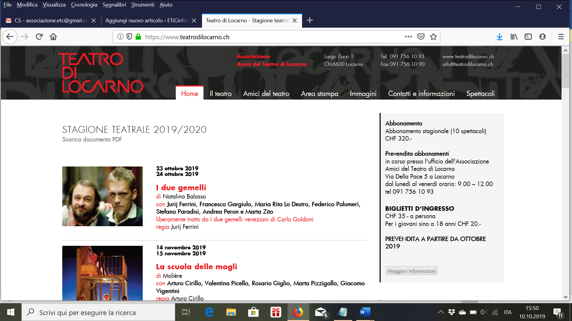Close the Teatro di Locarno tab

295,21
